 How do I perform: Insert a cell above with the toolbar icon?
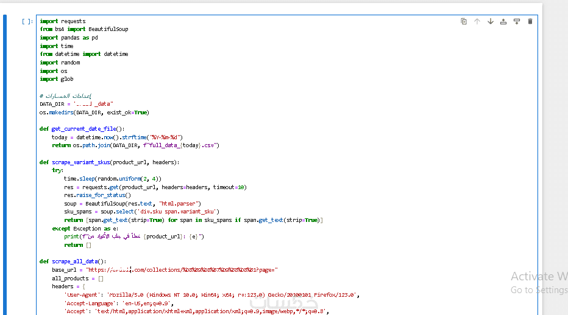[503, 21]
